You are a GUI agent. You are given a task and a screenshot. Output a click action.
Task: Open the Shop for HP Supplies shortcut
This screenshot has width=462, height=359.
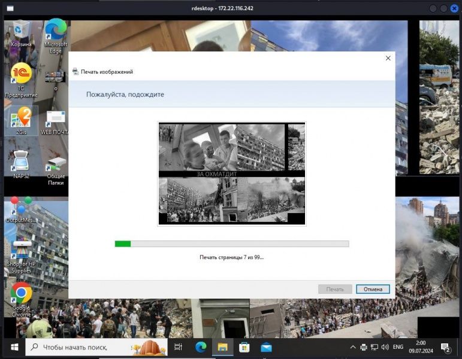click(x=22, y=249)
